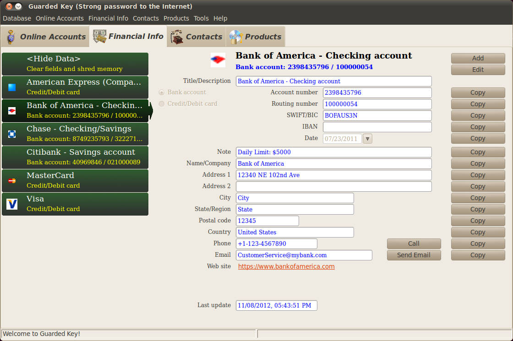Click the Visa logo icon
The image size is (513, 341).
[x=12, y=204]
